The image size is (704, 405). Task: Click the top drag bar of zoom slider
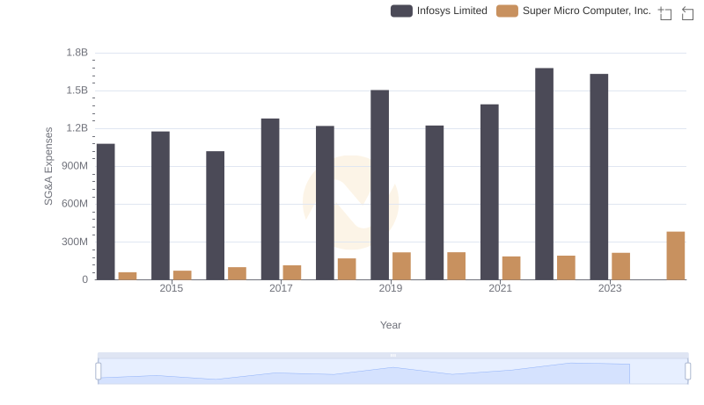tap(392, 355)
